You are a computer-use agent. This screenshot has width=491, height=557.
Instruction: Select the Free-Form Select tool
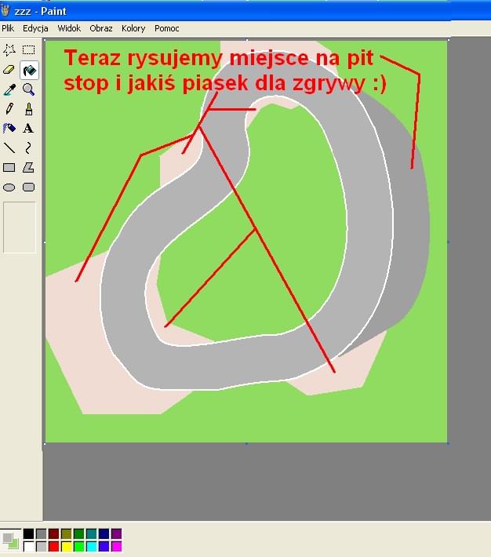[9, 50]
